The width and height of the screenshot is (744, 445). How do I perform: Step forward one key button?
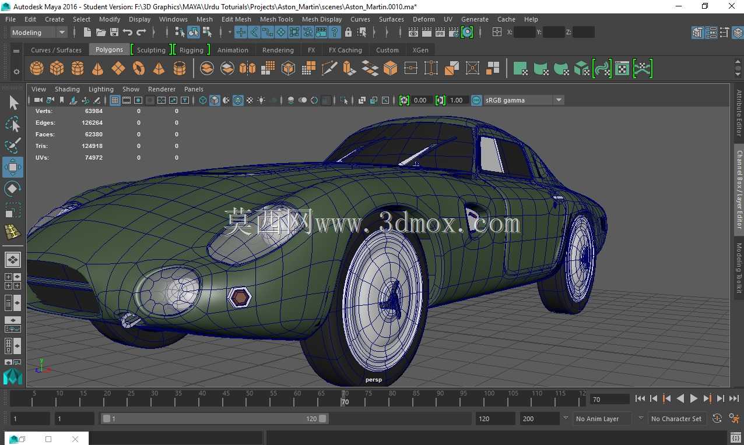(x=707, y=398)
